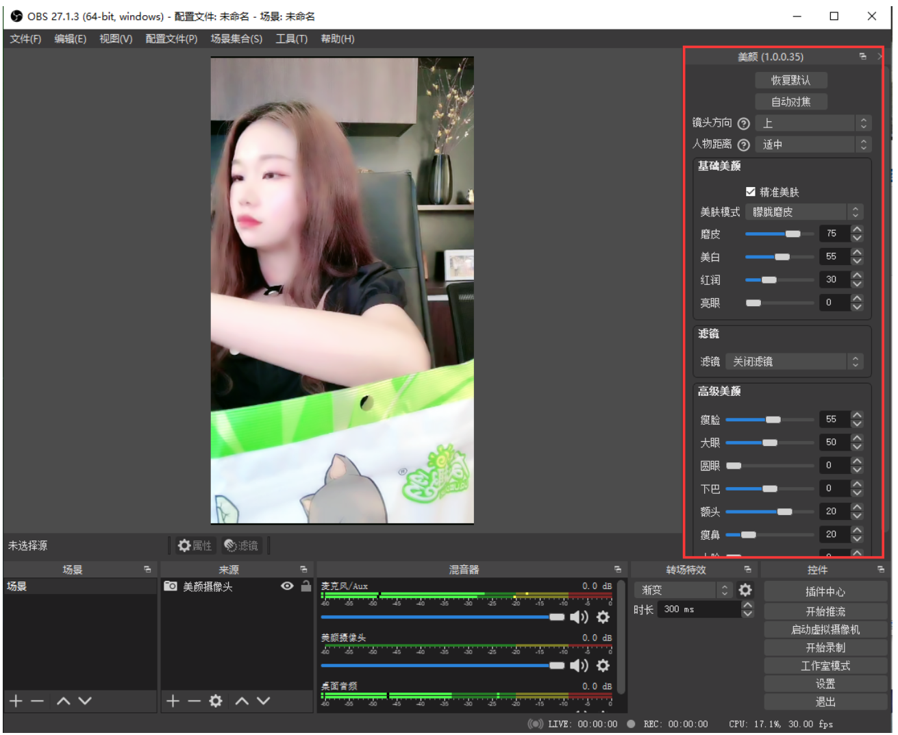Image resolution: width=898 pixels, height=735 pixels.
Task: Click 开始推流 button
Action: point(825,611)
